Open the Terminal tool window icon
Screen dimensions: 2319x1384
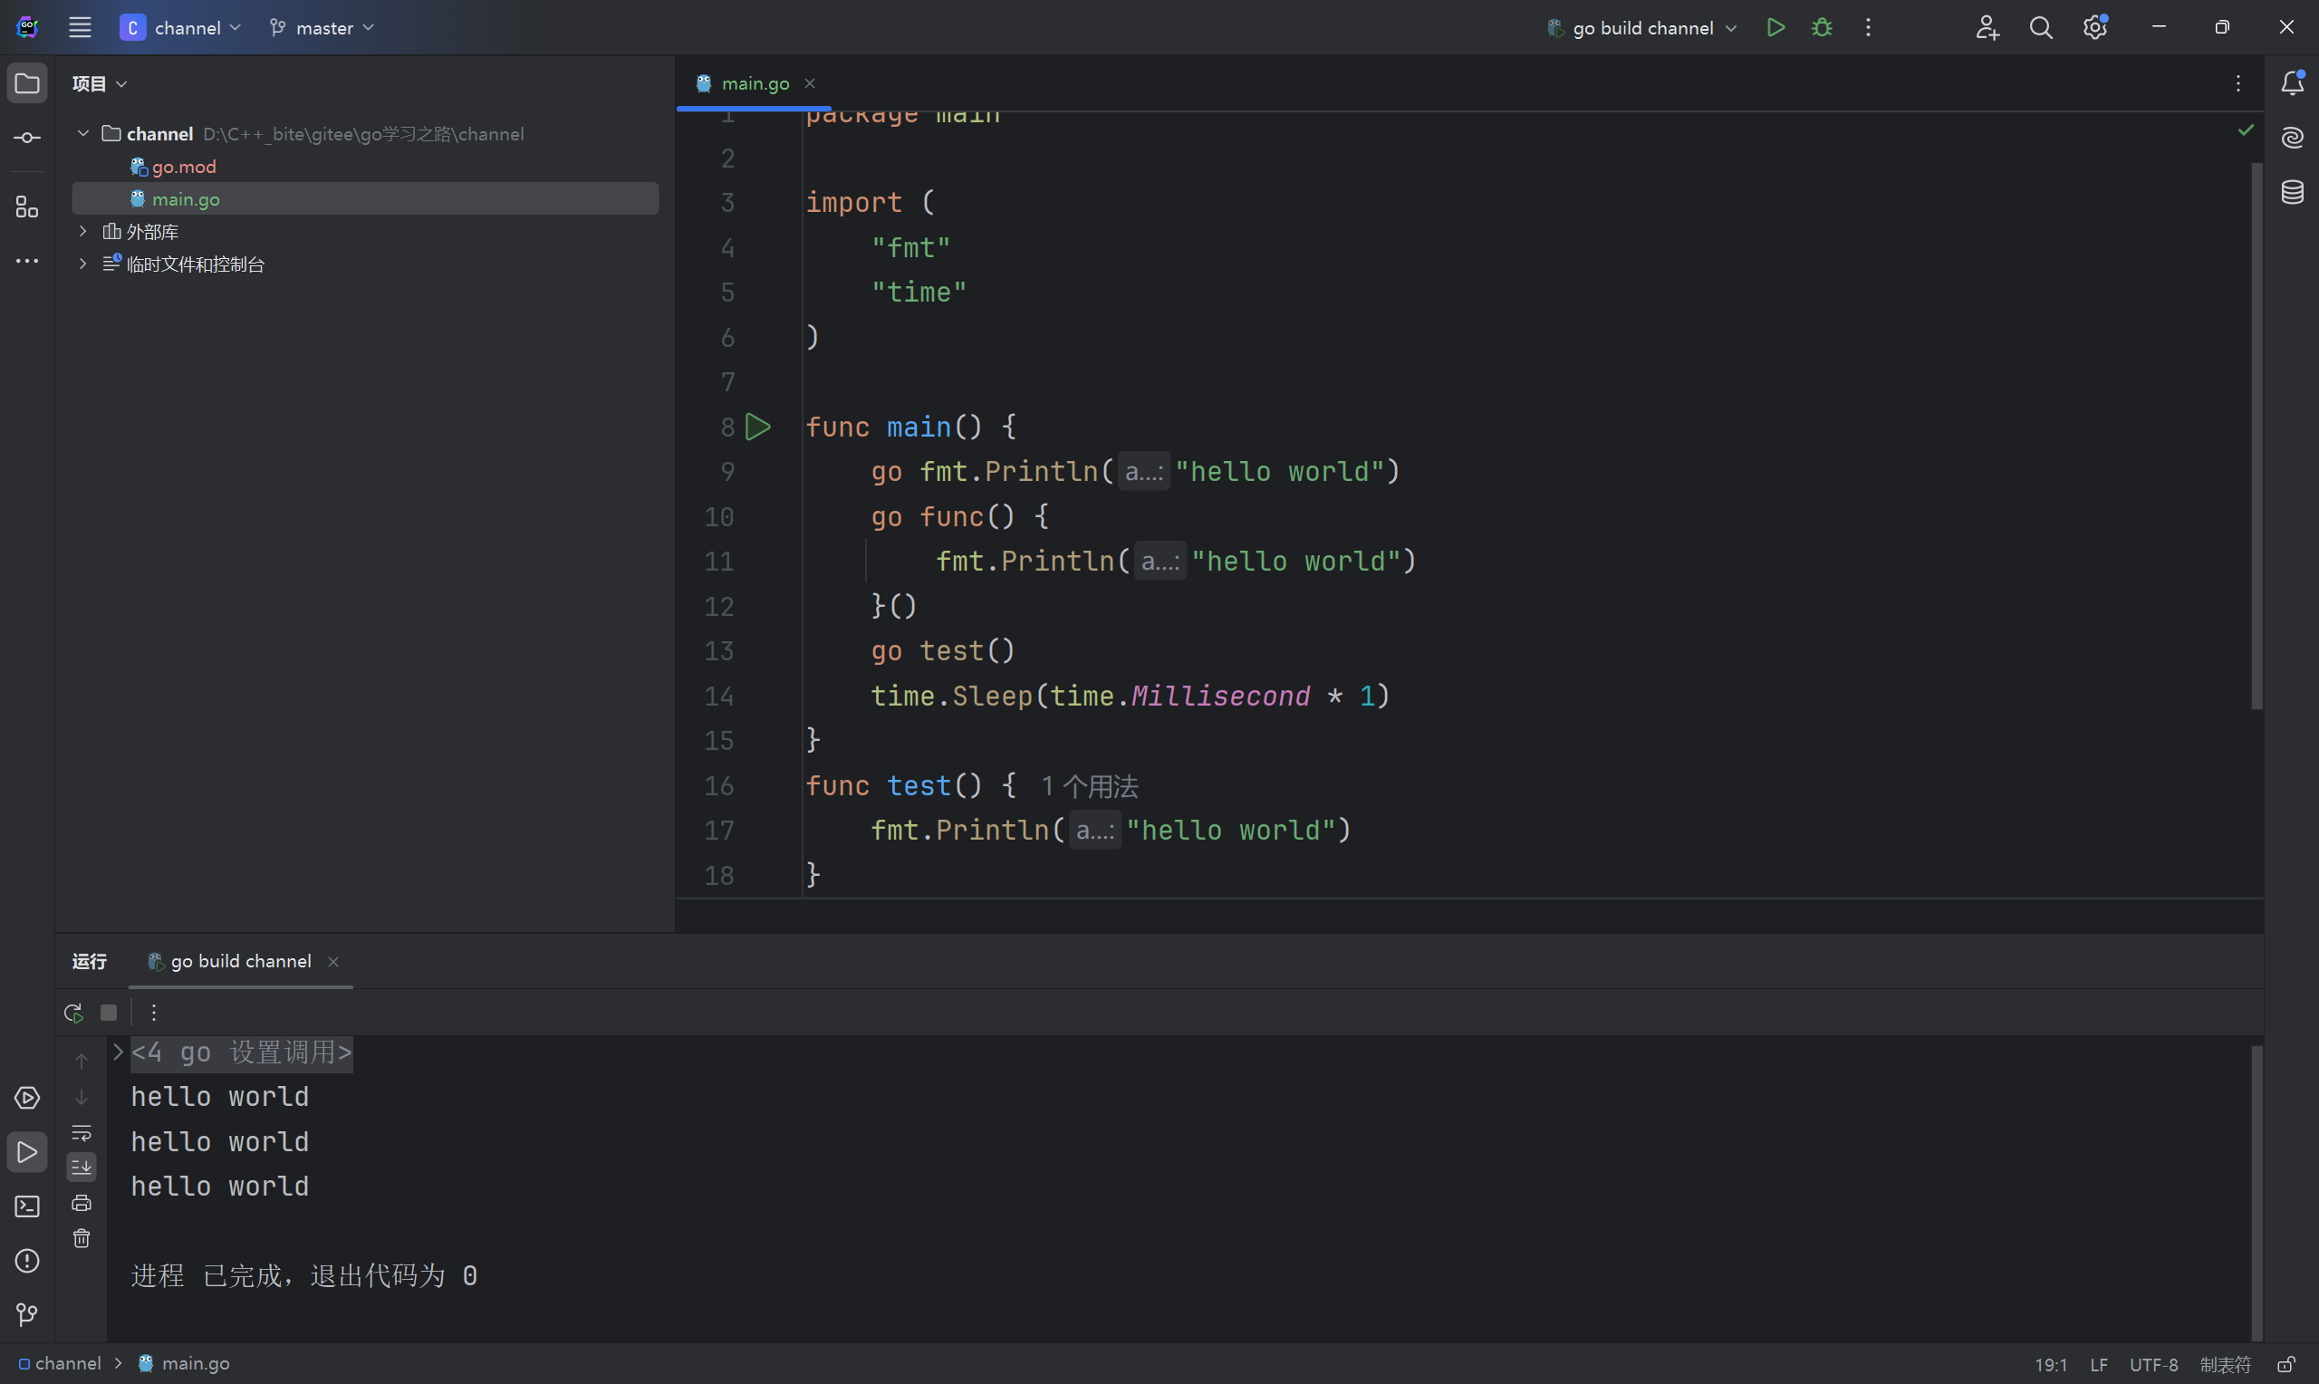point(27,1206)
